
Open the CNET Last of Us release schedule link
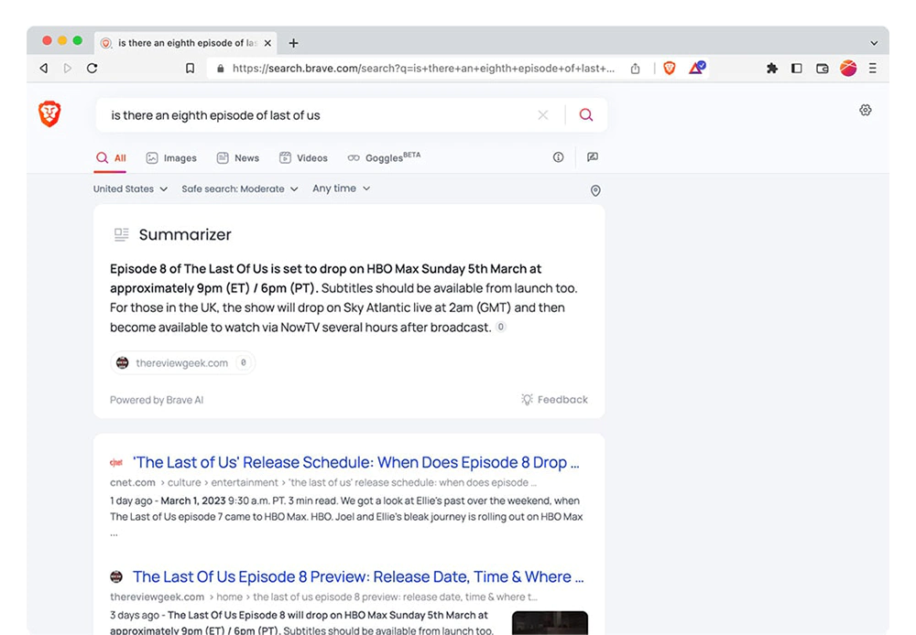[x=354, y=462]
